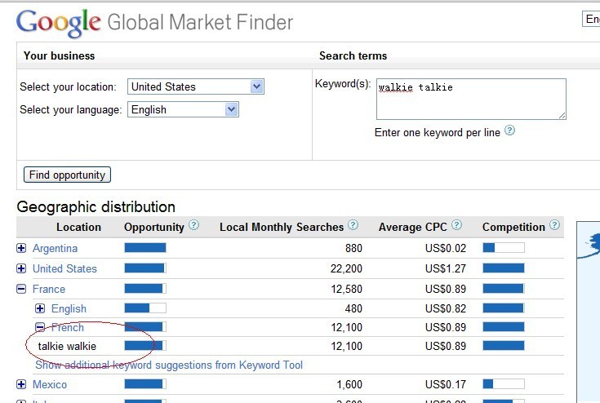Click the Search terms section header

(x=353, y=55)
